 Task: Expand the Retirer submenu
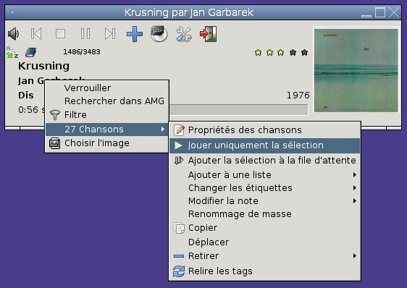click(265, 256)
